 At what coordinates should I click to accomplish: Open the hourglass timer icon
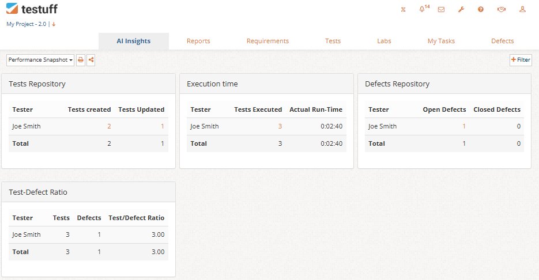coord(403,10)
